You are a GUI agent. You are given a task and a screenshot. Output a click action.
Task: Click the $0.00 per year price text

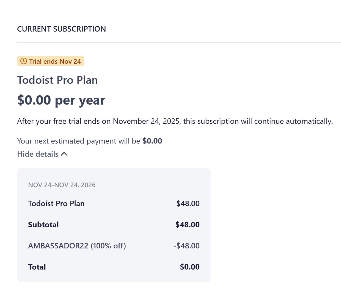point(61,100)
